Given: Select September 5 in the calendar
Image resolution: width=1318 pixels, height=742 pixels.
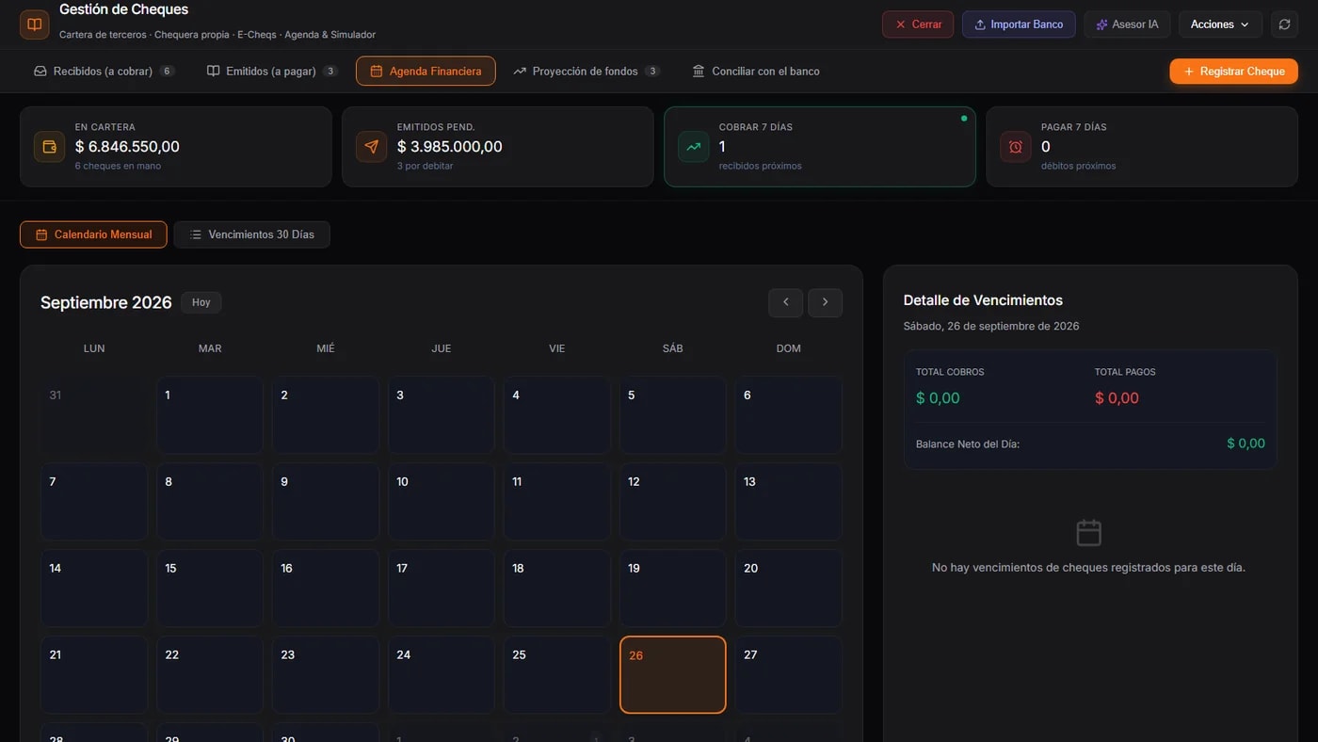Looking at the screenshot, I should click(672, 415).
